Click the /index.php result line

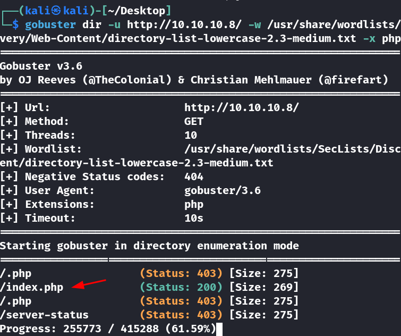tap(149, 287)
